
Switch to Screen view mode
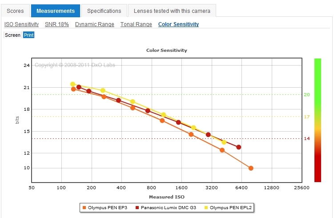pos(12,35)
